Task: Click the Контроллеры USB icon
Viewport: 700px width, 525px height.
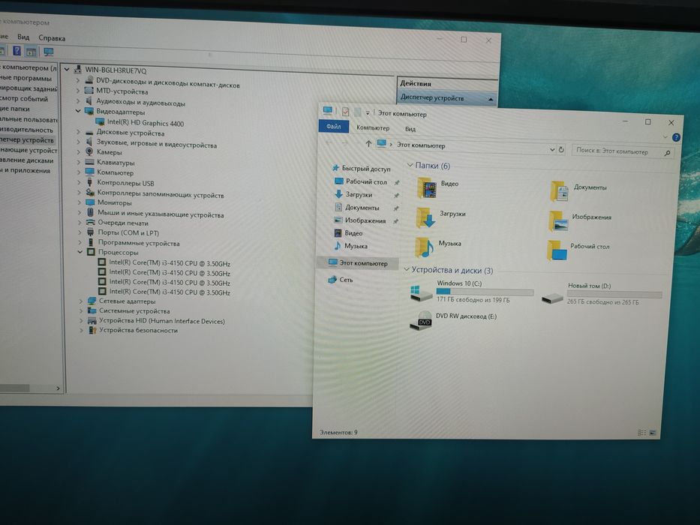Action: (90, 182)
